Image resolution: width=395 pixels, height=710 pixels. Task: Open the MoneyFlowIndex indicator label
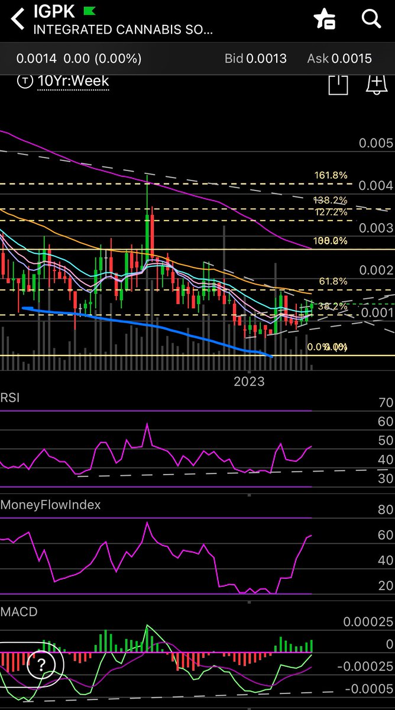[x=50, y=505]
